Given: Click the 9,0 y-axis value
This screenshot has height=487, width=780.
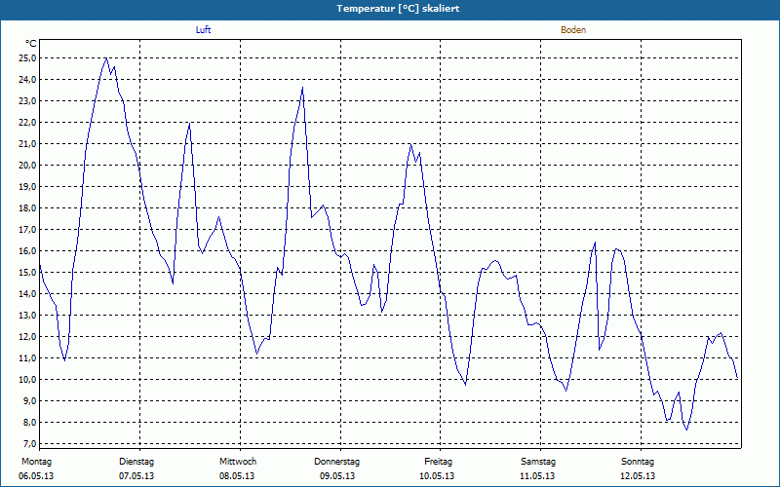Looking at the screenshot, I should tap(29, 400).
